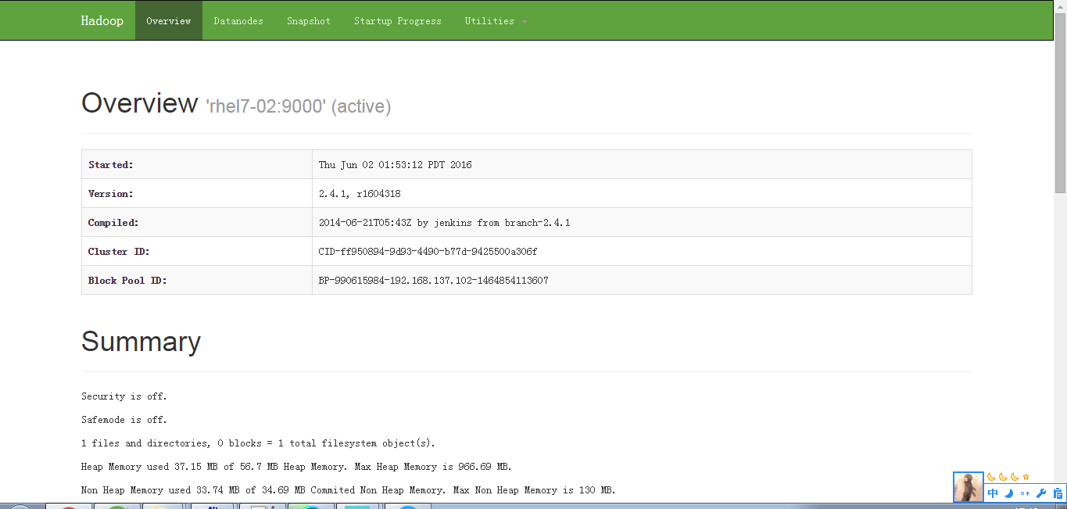This screenshot has width=1067, height=509.
Task: Click the 'Summary' section heading
Action: point(141,342)
